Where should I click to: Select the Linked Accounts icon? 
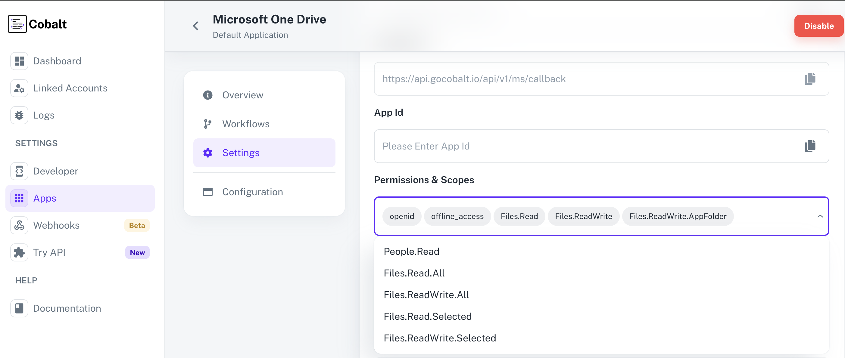[19, 88]
